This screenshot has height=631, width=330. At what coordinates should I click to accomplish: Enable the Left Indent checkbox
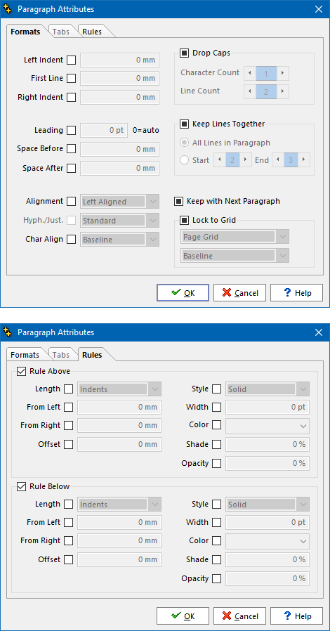tap(71, 60)
